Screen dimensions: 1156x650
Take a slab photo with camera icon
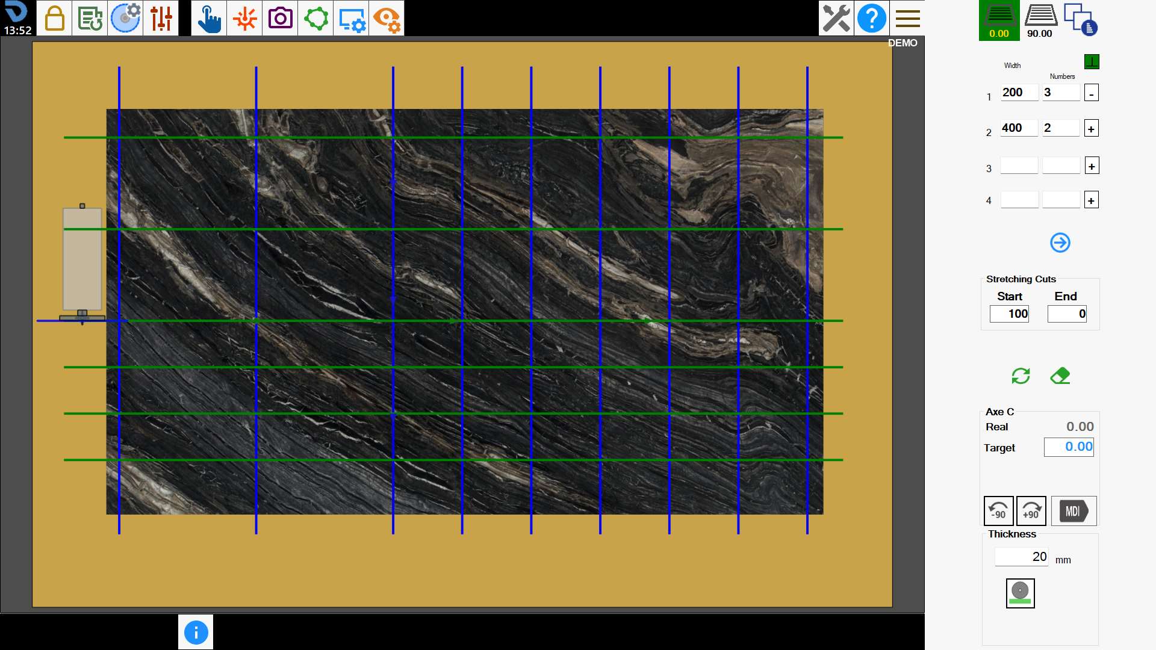pyautogui.click(x=280, y=18)
